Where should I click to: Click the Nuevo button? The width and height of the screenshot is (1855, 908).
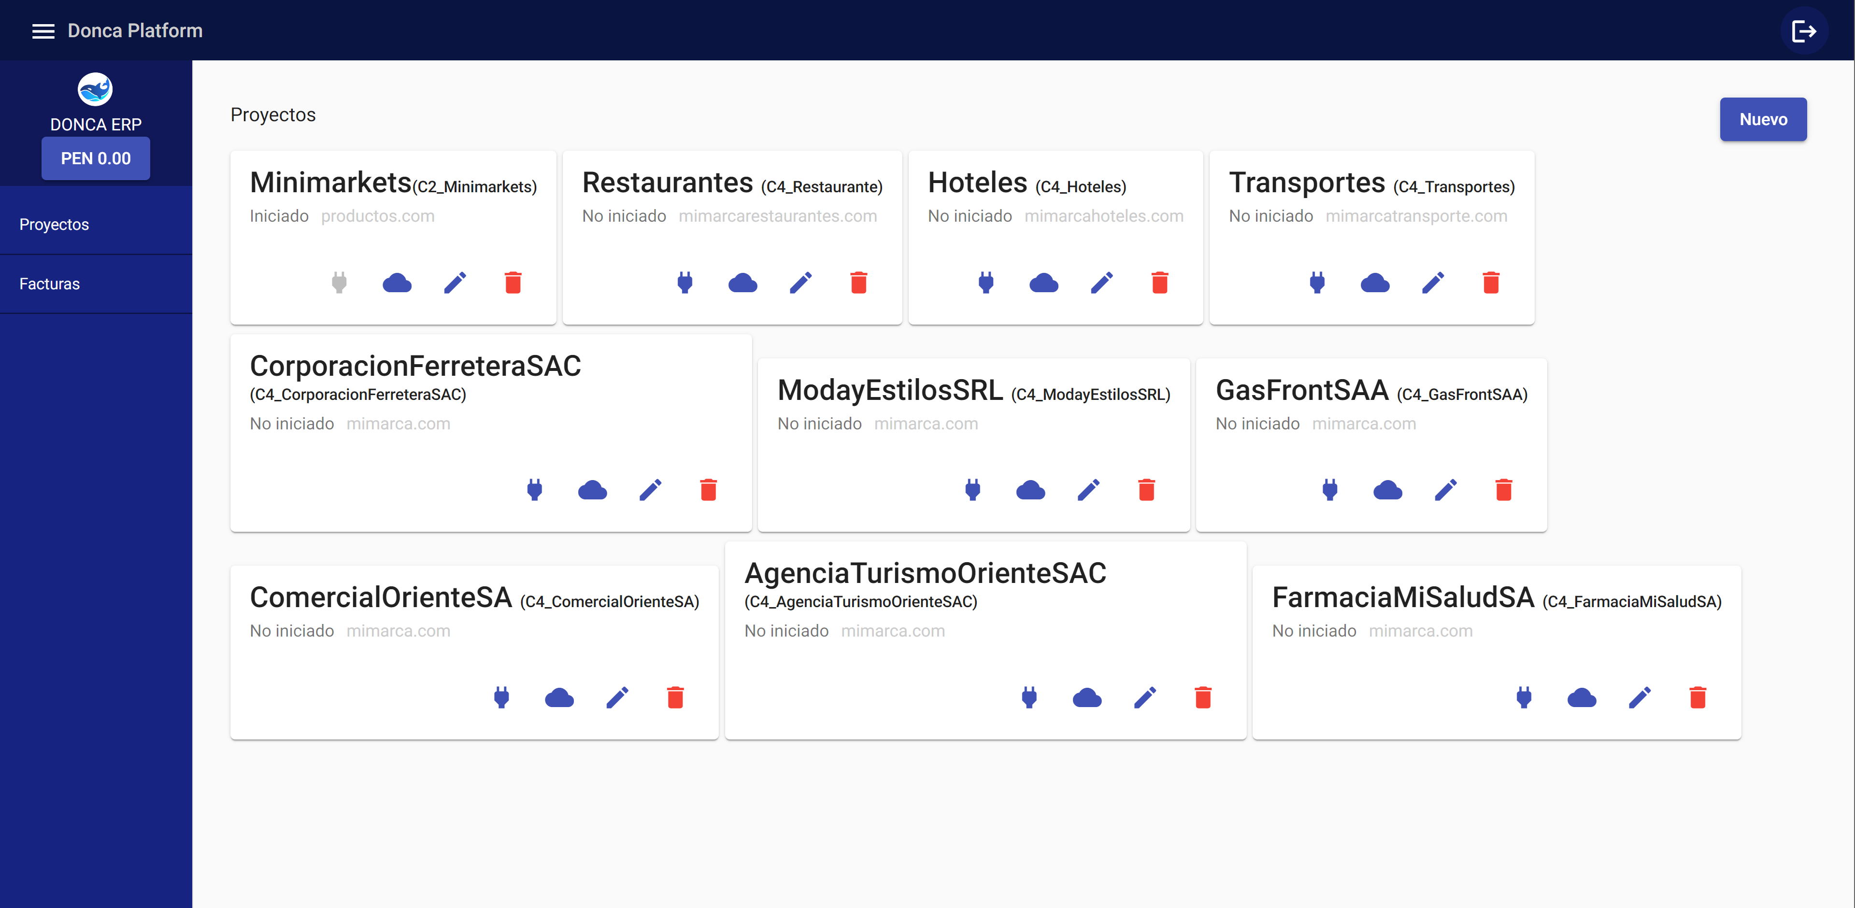pos(1763,119)
